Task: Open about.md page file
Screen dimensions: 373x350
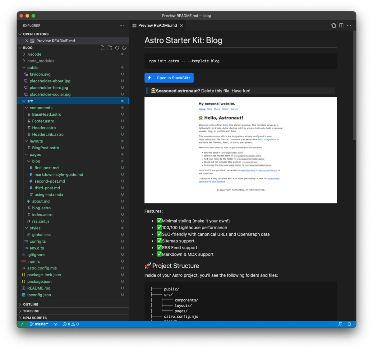Action: pyautogui.click(x=73, y=201)
